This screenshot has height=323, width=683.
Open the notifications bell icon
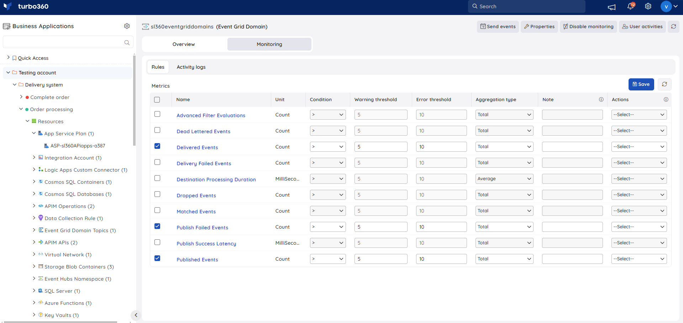[x=630, y=6]
